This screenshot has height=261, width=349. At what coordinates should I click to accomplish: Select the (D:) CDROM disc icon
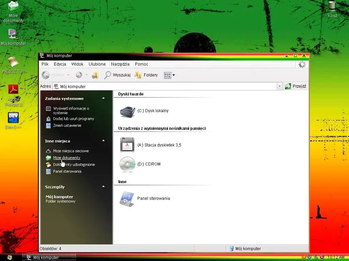[127, 164]
